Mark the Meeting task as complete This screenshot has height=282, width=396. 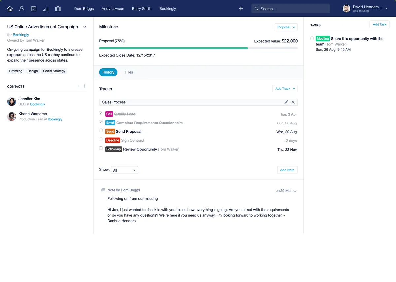(x=312, y=38)
